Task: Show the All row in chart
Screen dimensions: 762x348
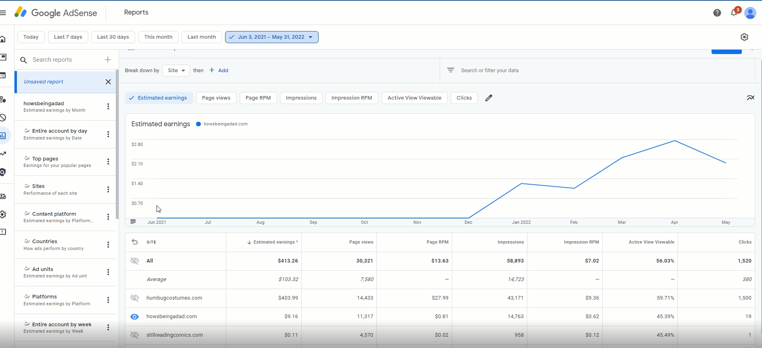Action: point(135,261)
